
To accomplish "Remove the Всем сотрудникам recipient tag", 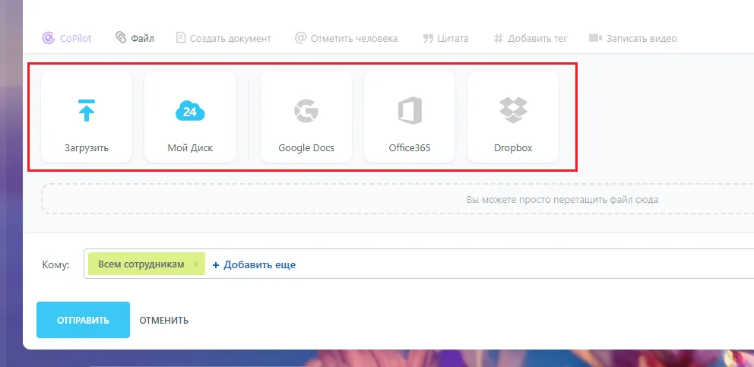I will click(195, 264).
